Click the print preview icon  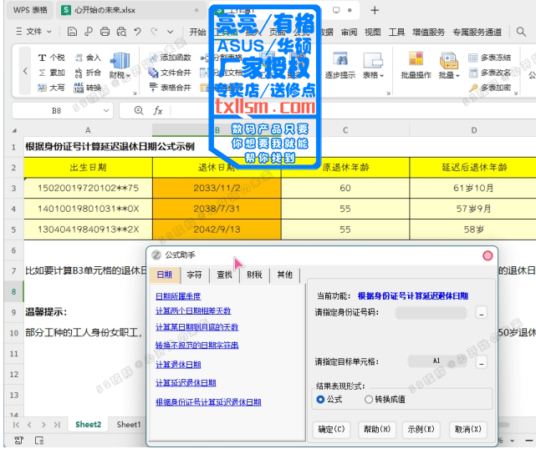pyautogui.click(x=121, y=32)
